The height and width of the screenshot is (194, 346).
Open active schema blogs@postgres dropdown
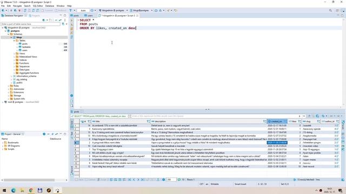141,10
